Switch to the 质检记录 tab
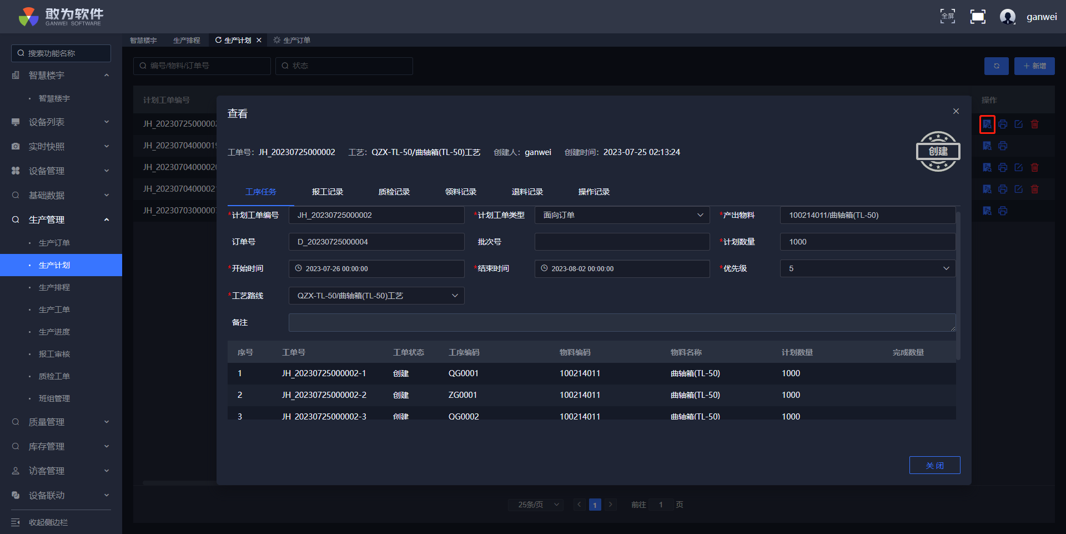 394,192
